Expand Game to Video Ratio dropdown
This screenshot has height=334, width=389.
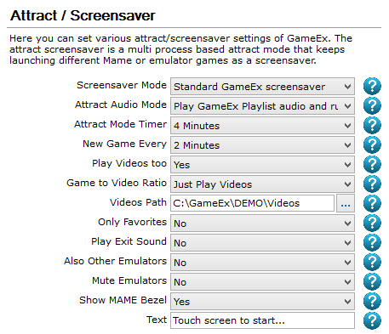(262, 184)
